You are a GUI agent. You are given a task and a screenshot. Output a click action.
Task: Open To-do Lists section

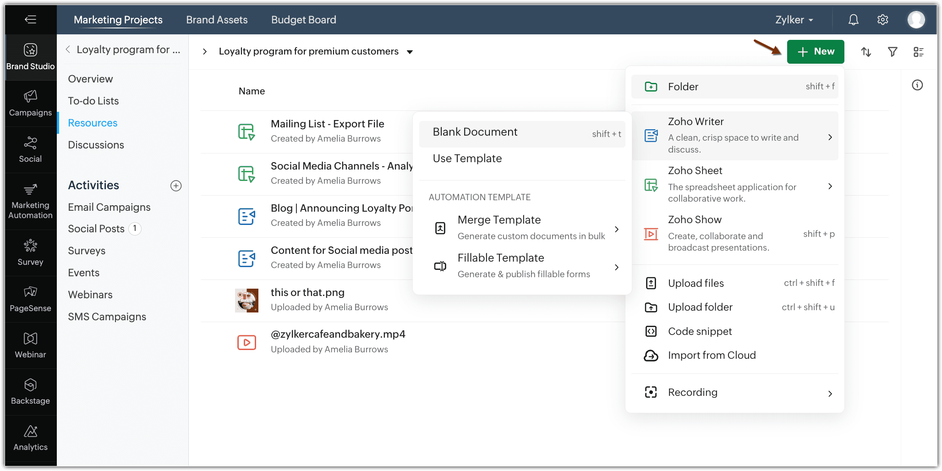[93, 101]
